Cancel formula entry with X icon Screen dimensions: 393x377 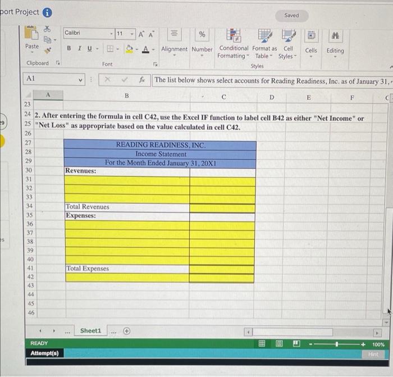point(107,80)
